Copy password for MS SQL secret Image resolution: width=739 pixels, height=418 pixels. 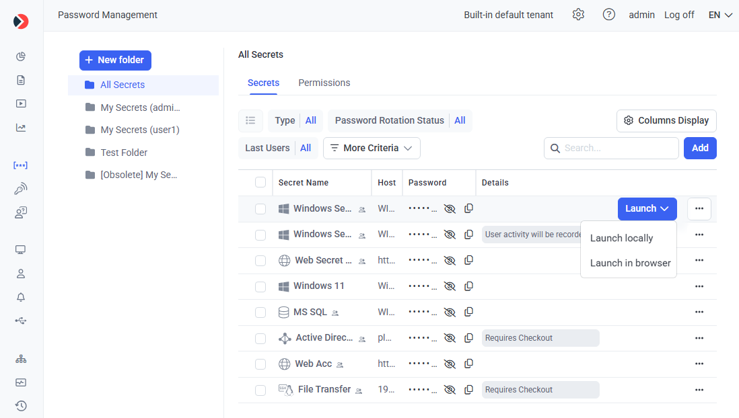point(468,312)
